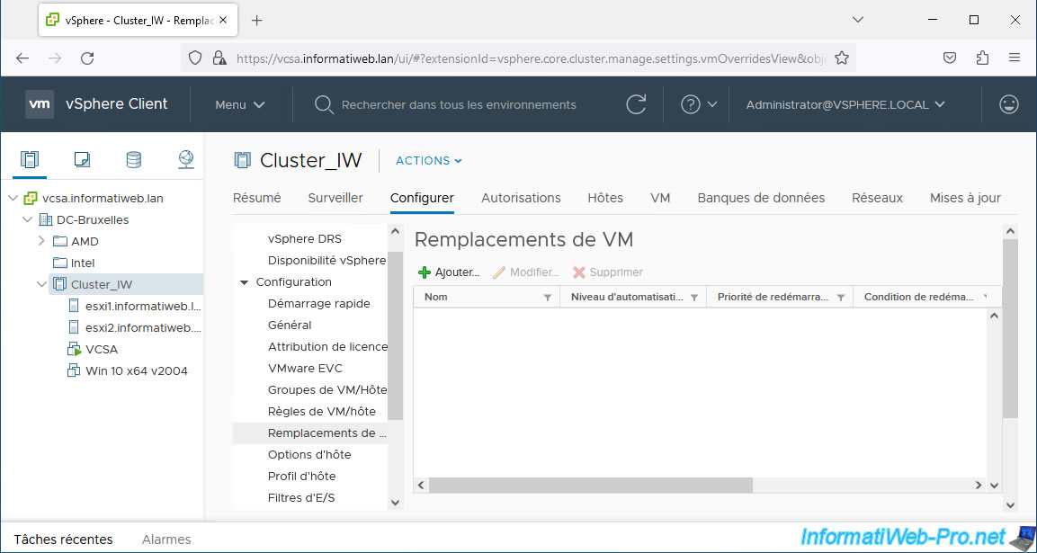Click the vSphere refresh icon in header
1037x553 pixels.
(x=636, y=104)
